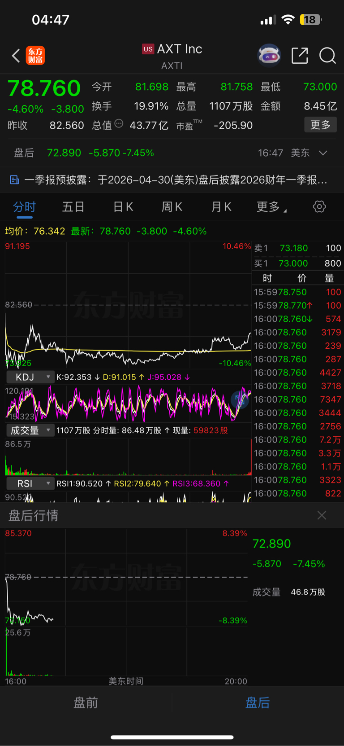
Task: Select the 分时 tab
Action: coord(24,207)
